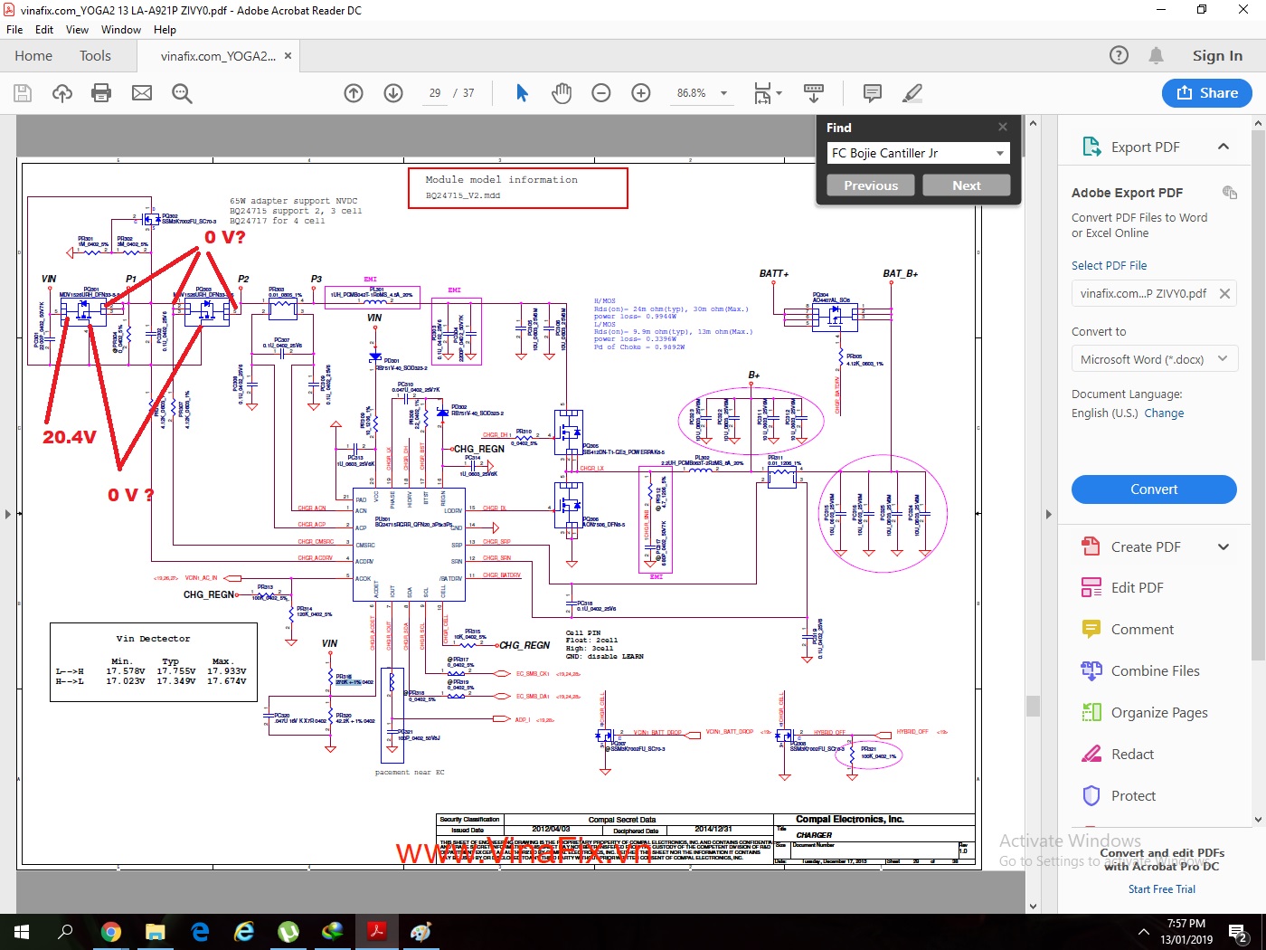This screenshot has width=1266, height=950.
Task: Open zoom level 86.8% dropdown
Action: [723, 93]
